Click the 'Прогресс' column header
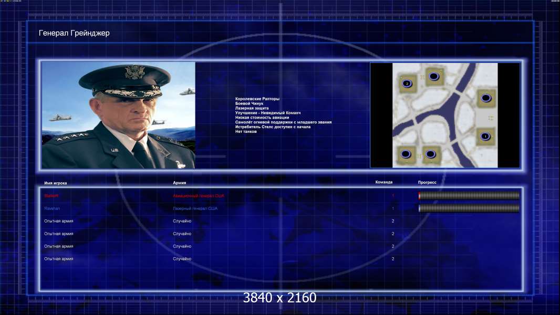Image resolution: width=560 pixels, height=315 pixels. (427, 182)
